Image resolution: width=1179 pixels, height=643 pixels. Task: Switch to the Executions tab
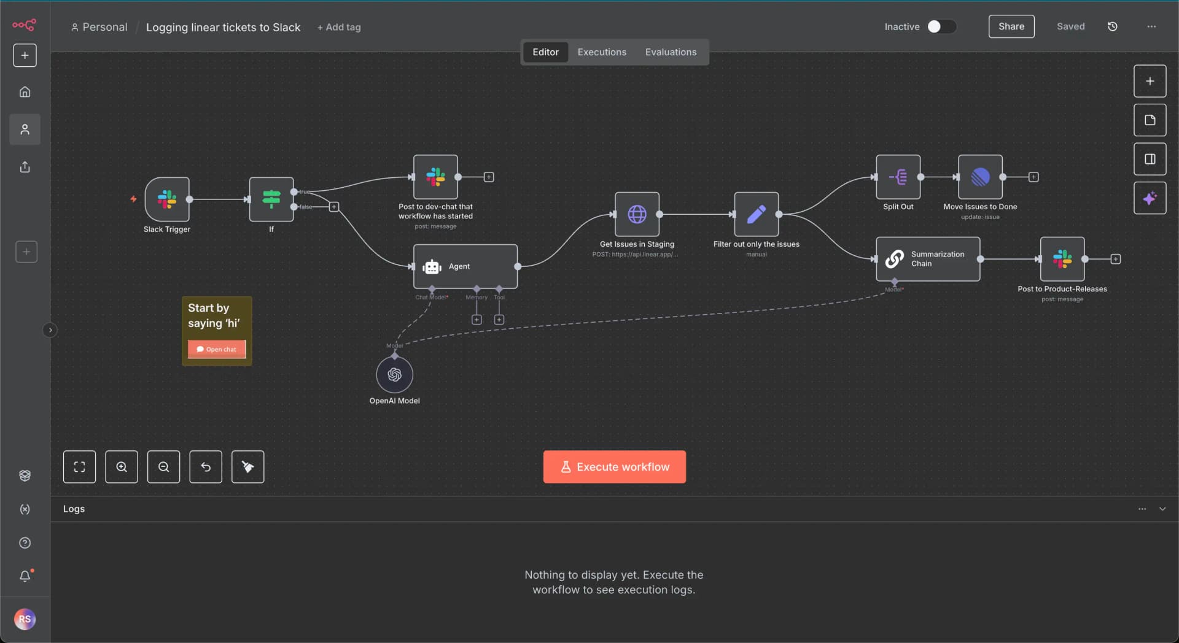click(602, 52)
